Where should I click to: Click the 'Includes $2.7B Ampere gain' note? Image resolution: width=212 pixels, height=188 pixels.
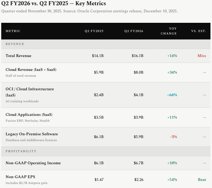pos(26,183)
